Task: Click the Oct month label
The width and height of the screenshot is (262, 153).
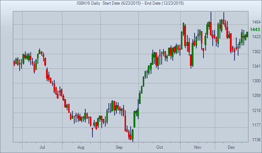Action: tap(160, 147)
